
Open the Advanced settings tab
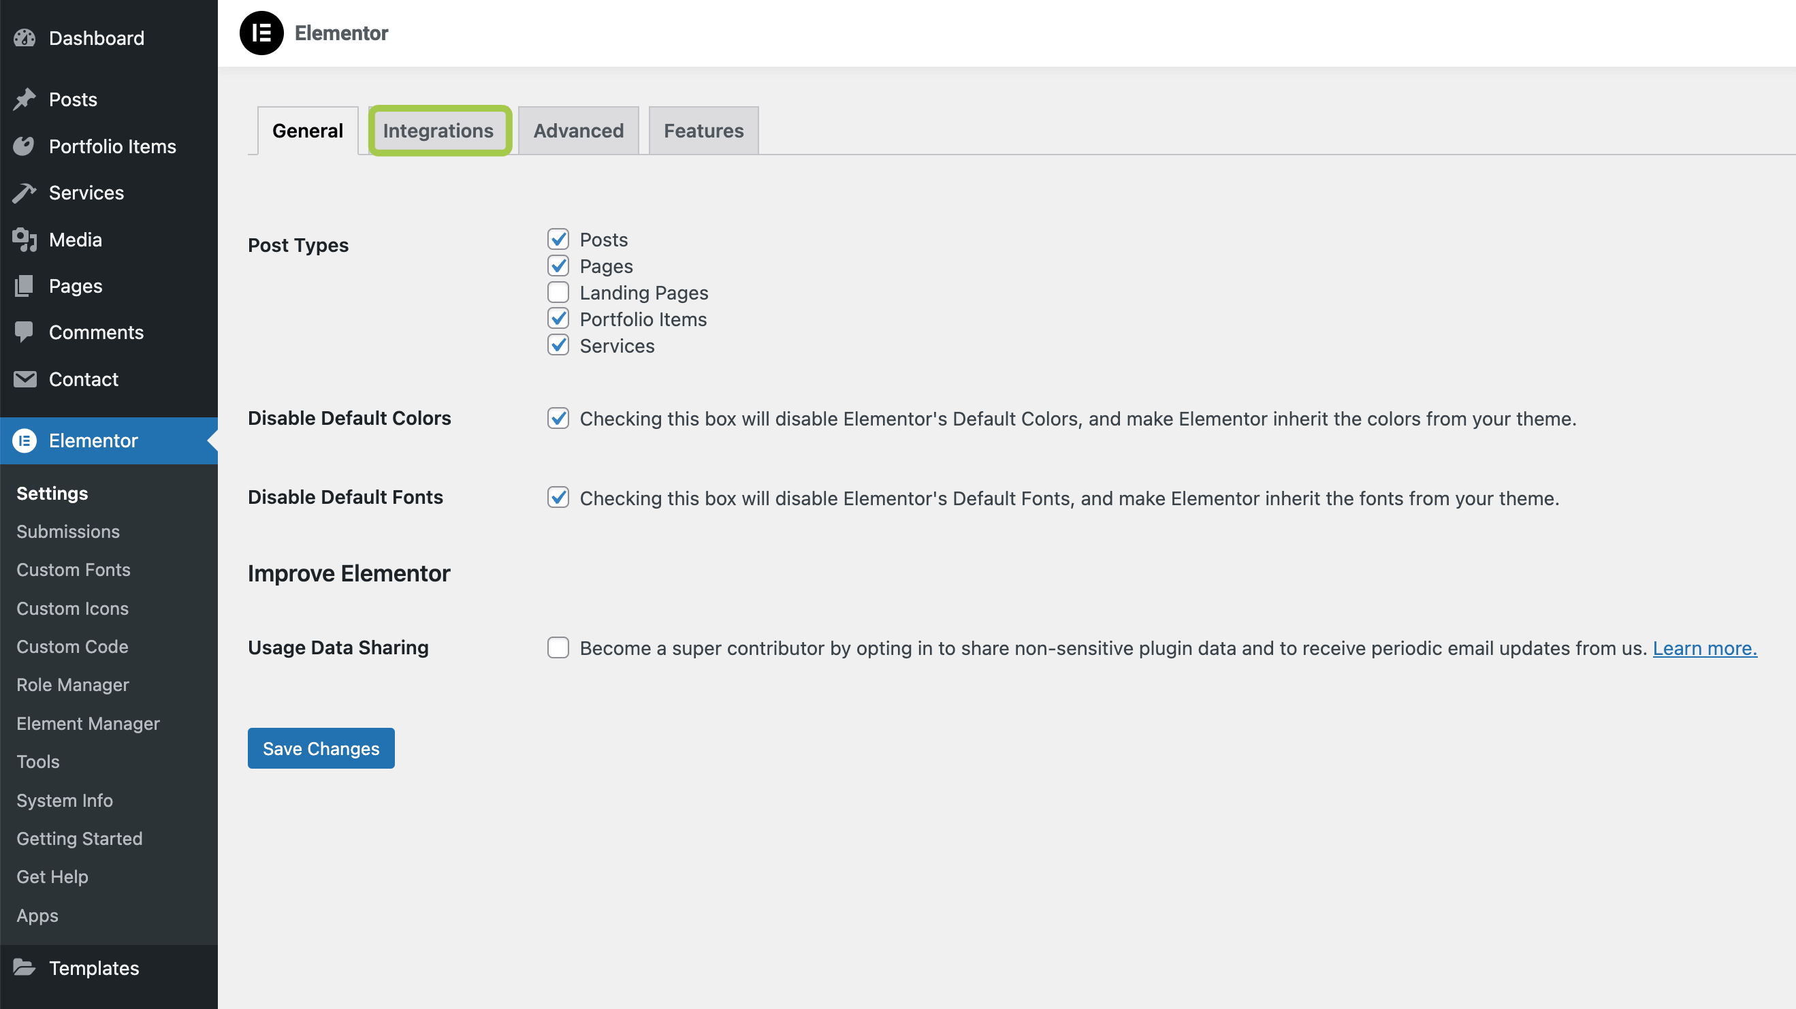tap(578, 131)
